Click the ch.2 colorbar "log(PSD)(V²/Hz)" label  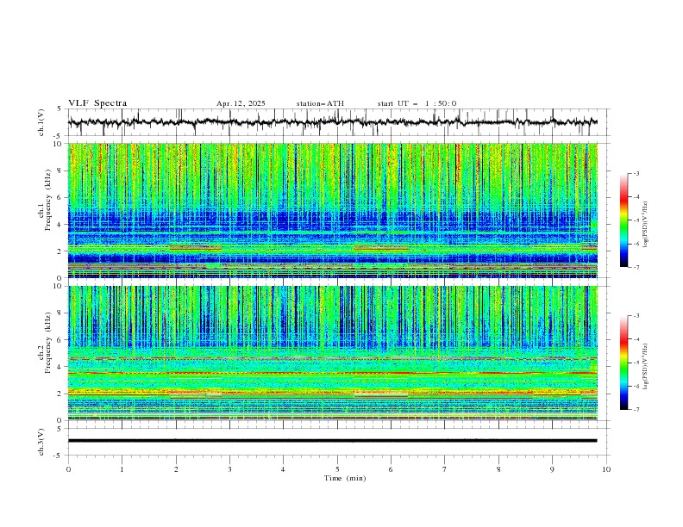645,367
